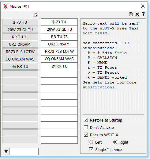The image size is (150, 159).
Task: Click the restore/undock panel icon
Action: [x=36, y=15]
